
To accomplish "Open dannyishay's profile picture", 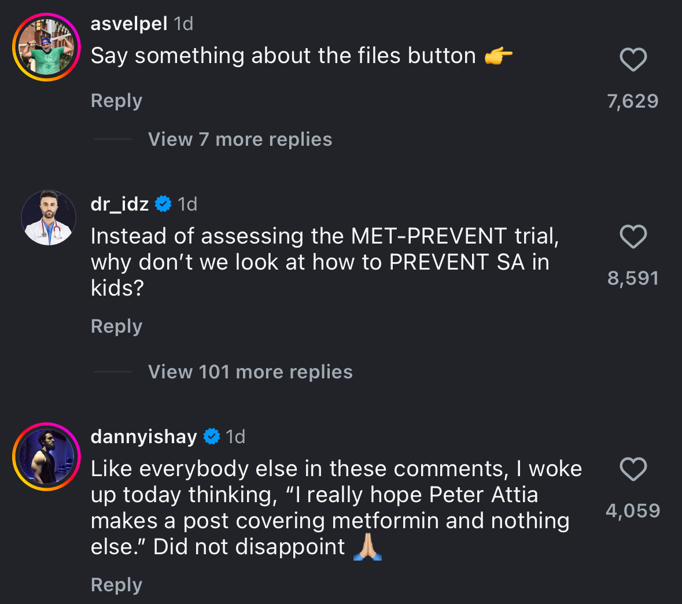I will pos(47,456).
